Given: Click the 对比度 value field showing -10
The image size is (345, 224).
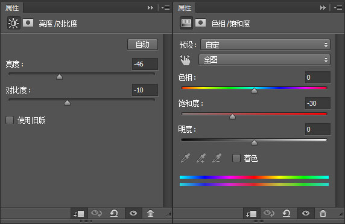Looking at the screenshot, I should (145, 90).
